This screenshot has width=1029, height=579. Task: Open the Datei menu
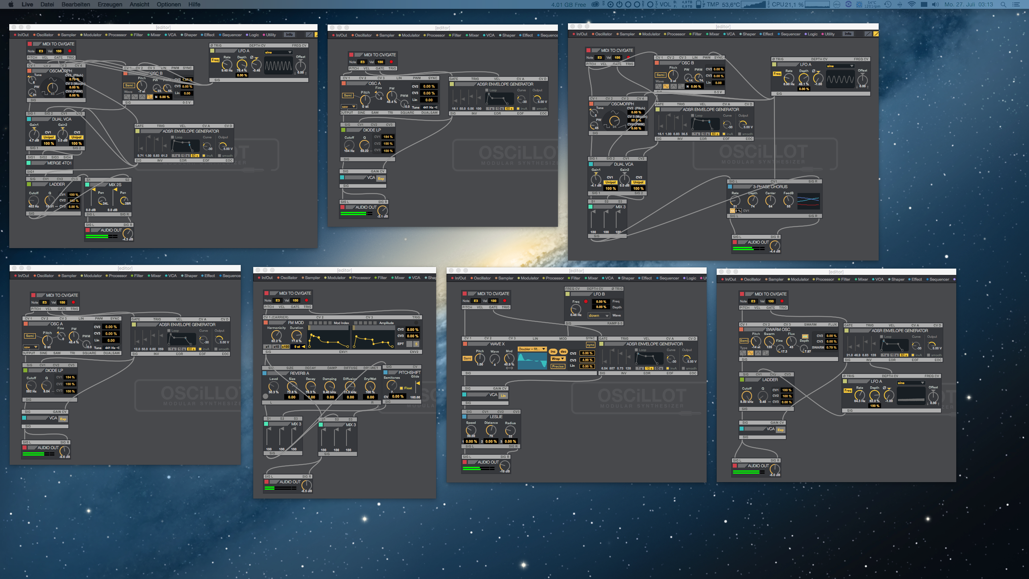pyautogui.click(x=47, y=4)
